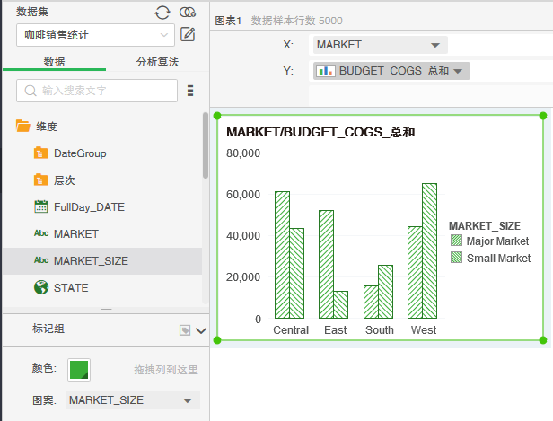Click the 输入搜索文字 search field
Viewport: 553px width, 421px height.
pyautogui.click(x=97, y=91)
